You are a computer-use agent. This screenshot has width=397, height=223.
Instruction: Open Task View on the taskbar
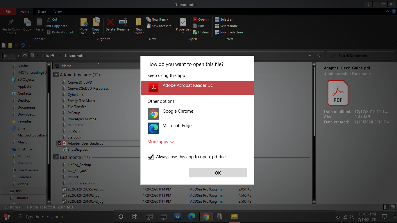click(x=135, y=217)
